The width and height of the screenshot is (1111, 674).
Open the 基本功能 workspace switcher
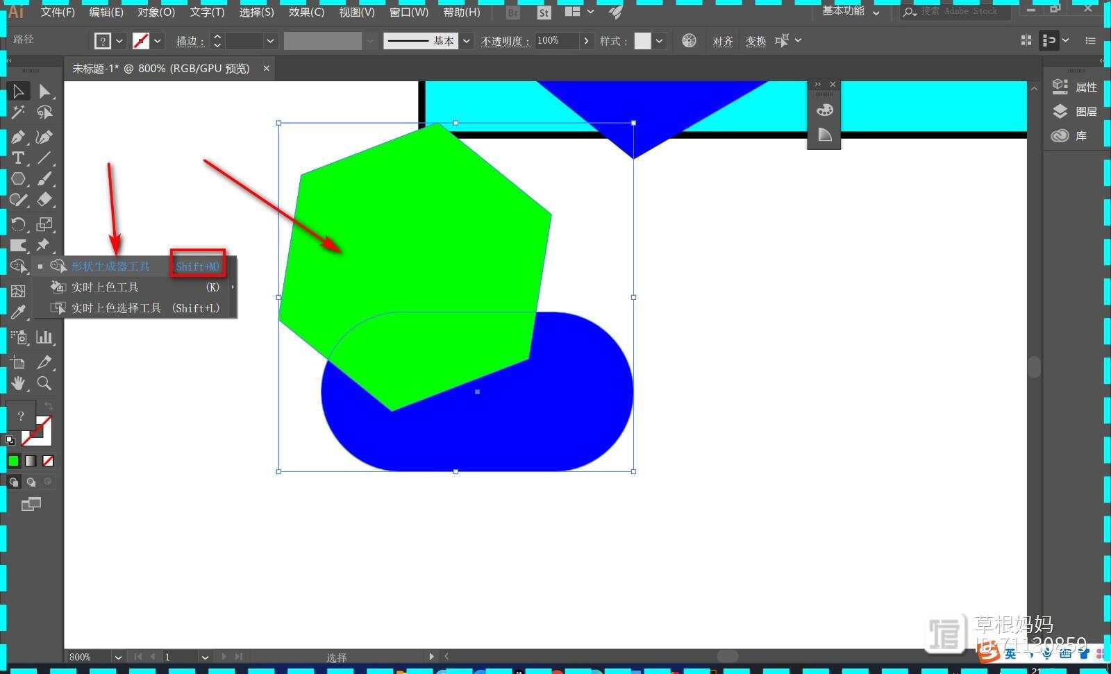851,11
